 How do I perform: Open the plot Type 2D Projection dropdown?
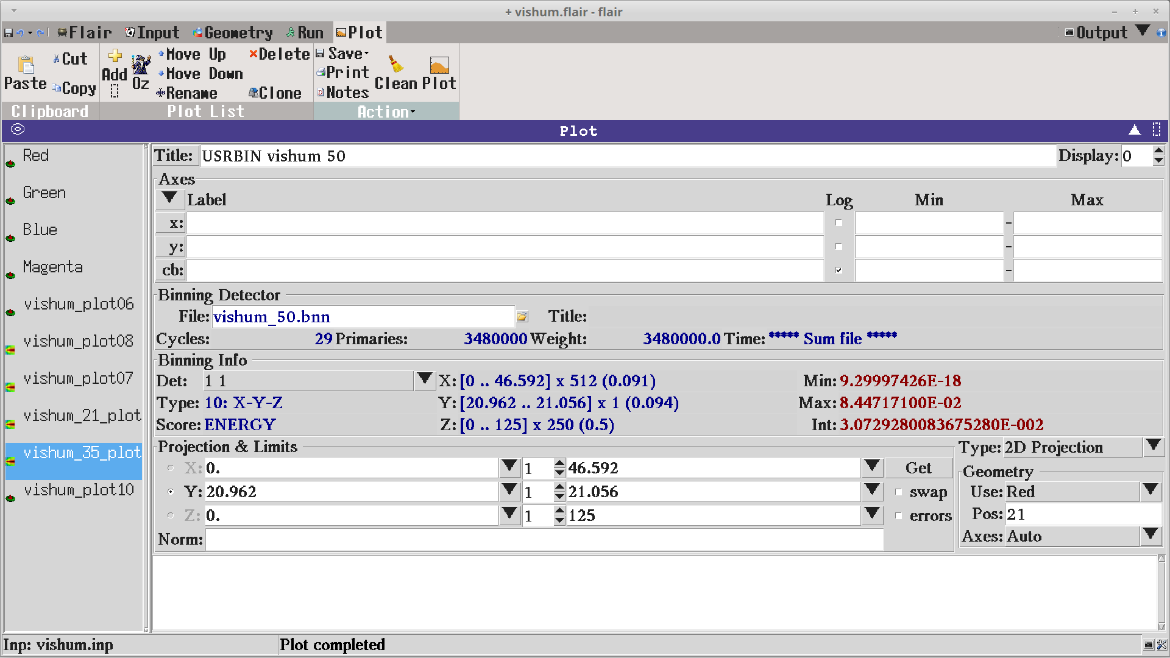pos(1153,447)
